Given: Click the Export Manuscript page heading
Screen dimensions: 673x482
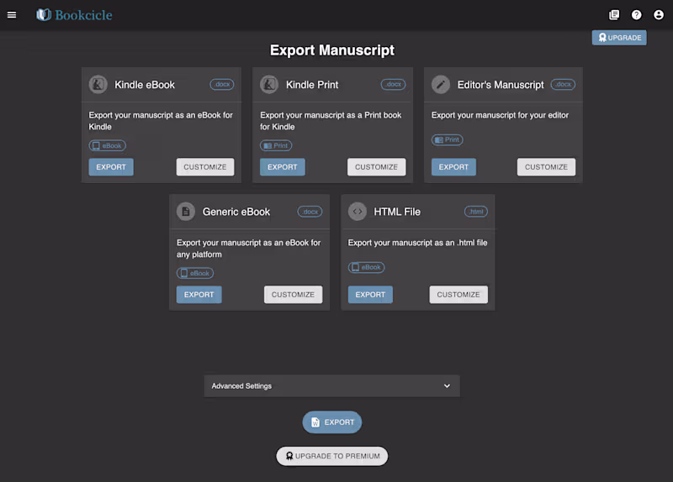Looking at the screenshot, I should point(332,50).
